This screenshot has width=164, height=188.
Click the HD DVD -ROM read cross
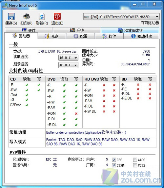(104, 95)
